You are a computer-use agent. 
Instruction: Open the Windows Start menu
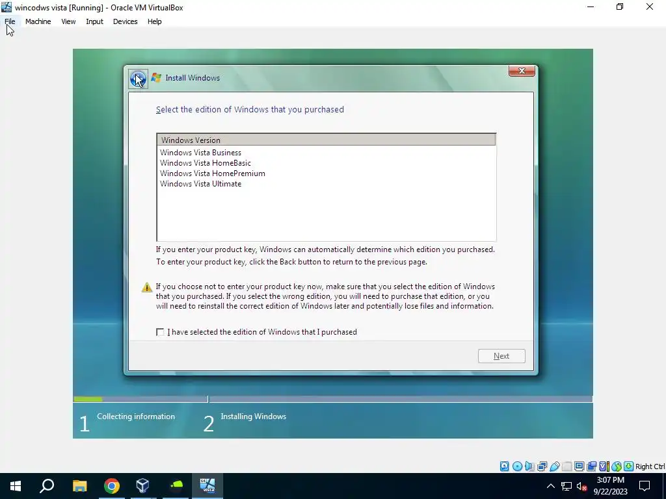point(16,486)
